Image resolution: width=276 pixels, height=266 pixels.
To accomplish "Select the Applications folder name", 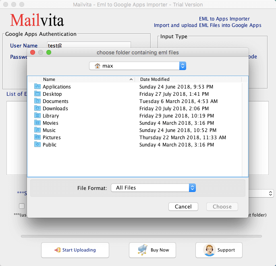I will coord(57,87).
